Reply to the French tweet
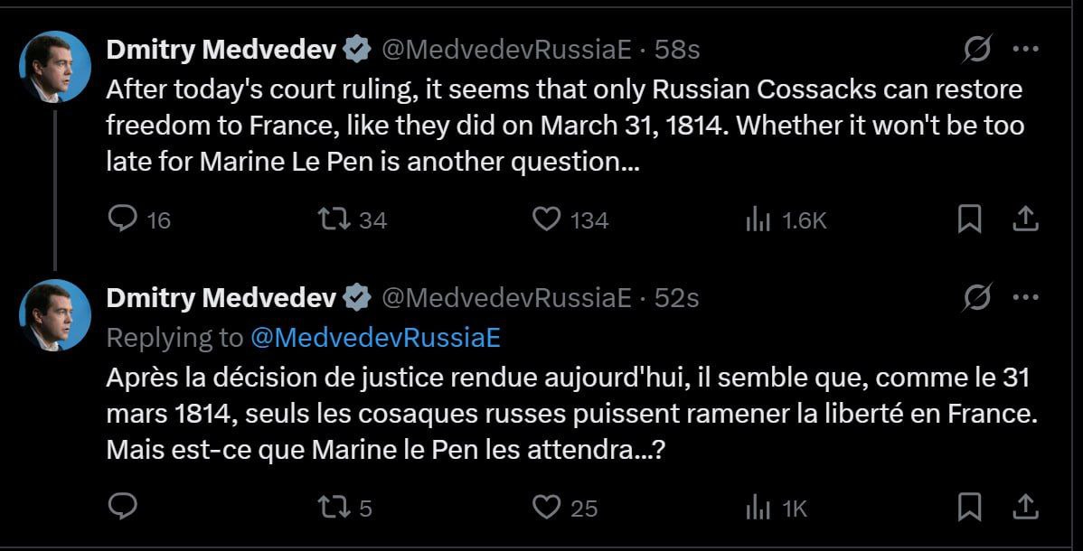 122,507
